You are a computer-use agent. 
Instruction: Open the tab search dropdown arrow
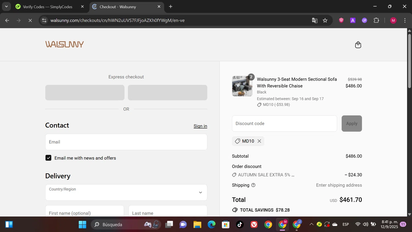(6, 7)
